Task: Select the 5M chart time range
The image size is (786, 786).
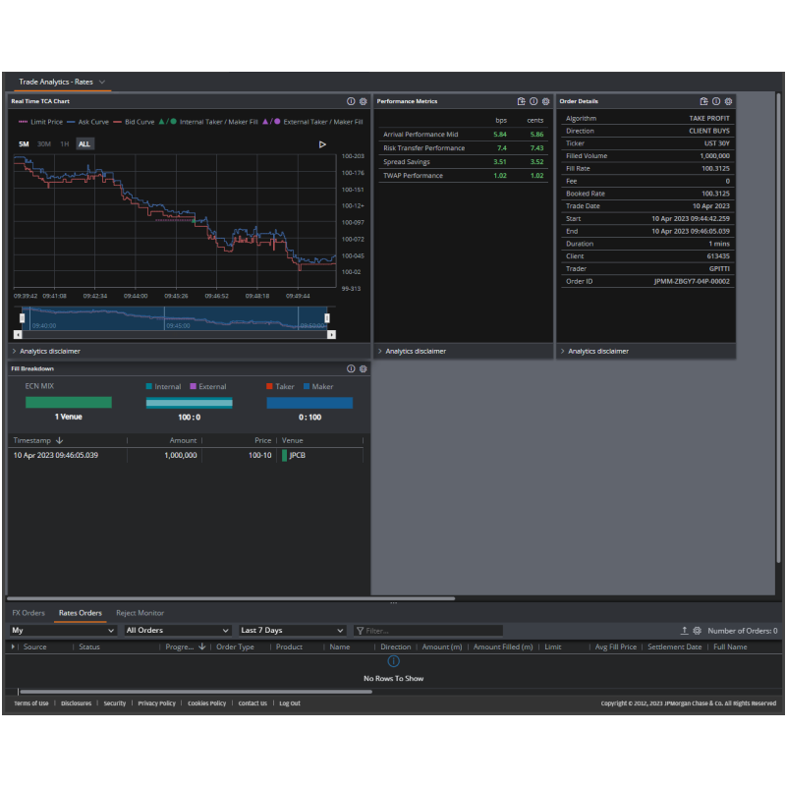Action: pos(24,144)
